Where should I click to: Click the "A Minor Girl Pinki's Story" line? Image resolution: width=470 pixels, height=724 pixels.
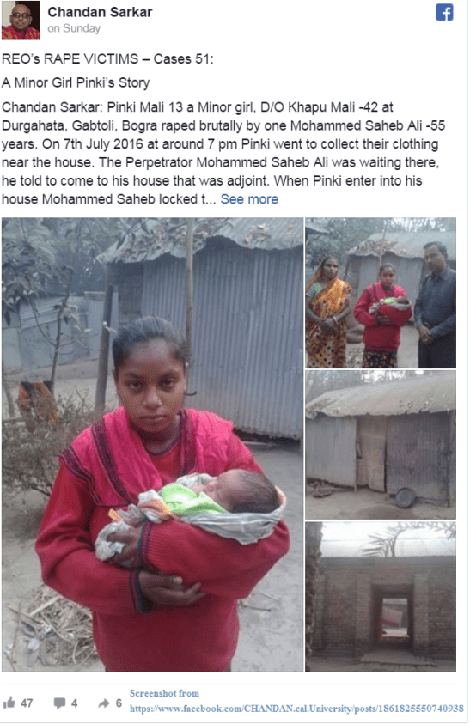point(76,82)
